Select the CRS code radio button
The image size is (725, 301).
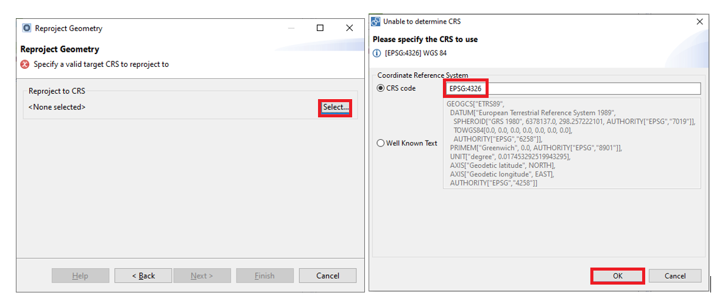381,88
